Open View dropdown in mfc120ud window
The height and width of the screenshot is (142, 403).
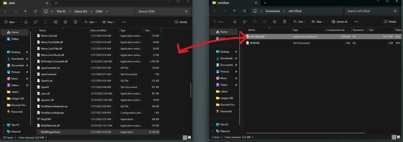[x=318, y=22]
